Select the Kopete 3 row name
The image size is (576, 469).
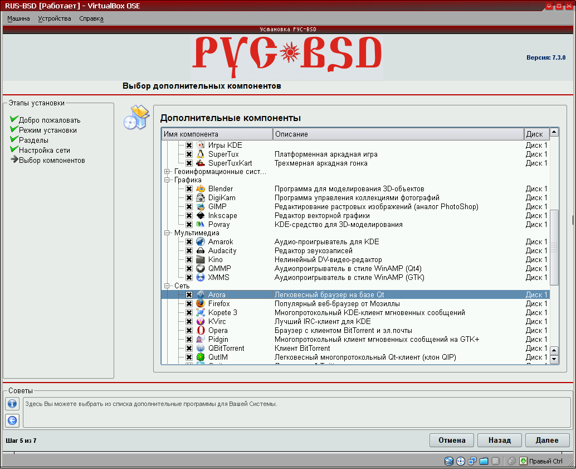pyautogui.click(x=223, y=313)
